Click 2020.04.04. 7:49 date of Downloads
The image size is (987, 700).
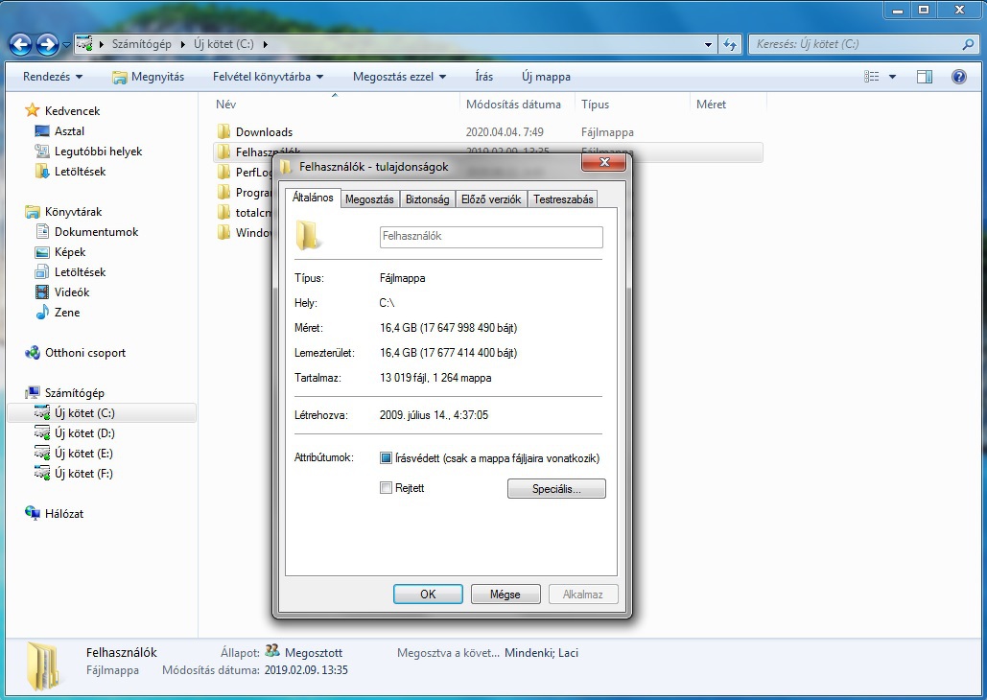point(505,132)
